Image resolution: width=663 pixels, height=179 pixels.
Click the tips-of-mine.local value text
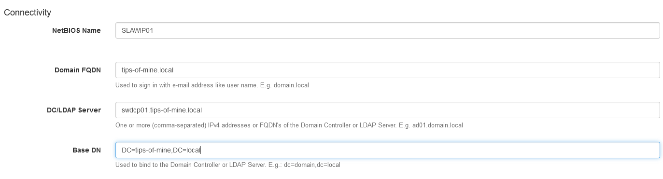(x=147, y=70)
